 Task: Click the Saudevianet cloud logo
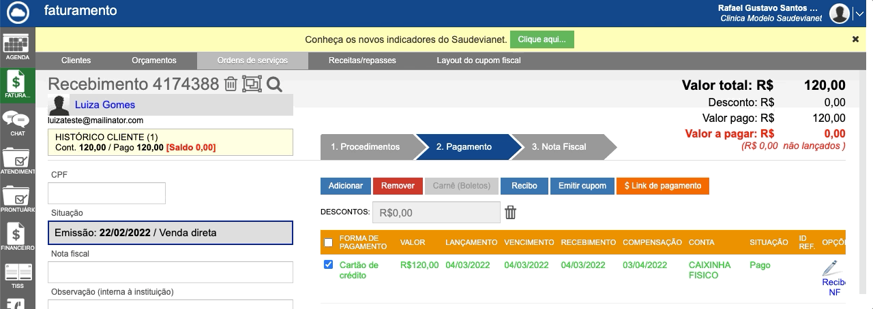16,13
